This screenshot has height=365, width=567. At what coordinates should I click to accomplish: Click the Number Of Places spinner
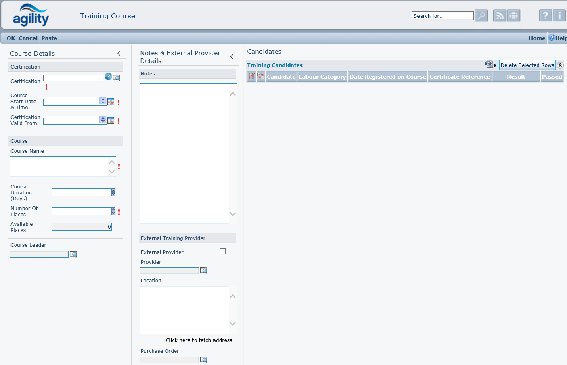pos(113,211)
